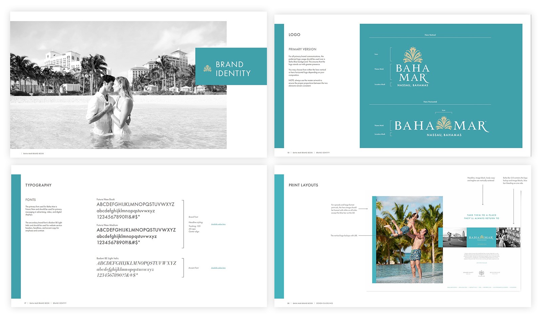The height and width of the screenshot is (319, 542).
Task: Click the teal BRAND IDENTITY title block
Action: (231, 66)
